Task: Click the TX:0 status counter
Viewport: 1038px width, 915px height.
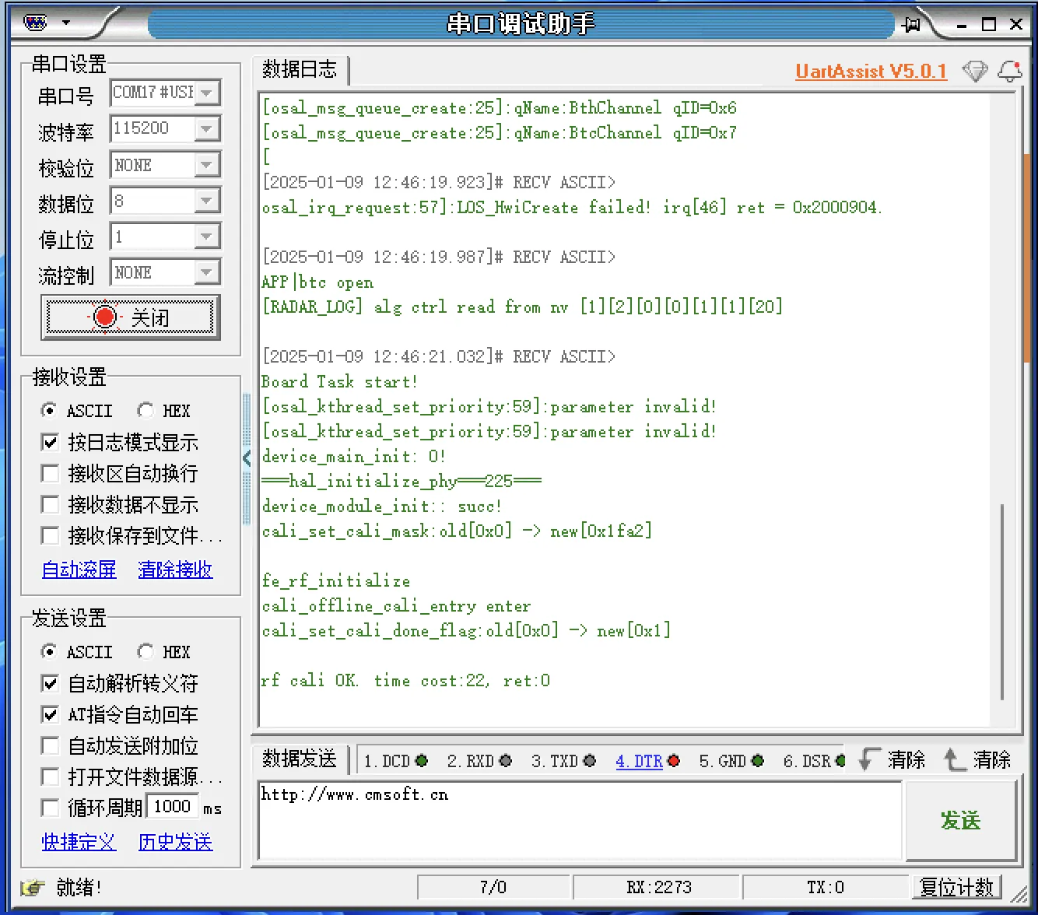Action: tap(826, 887)
